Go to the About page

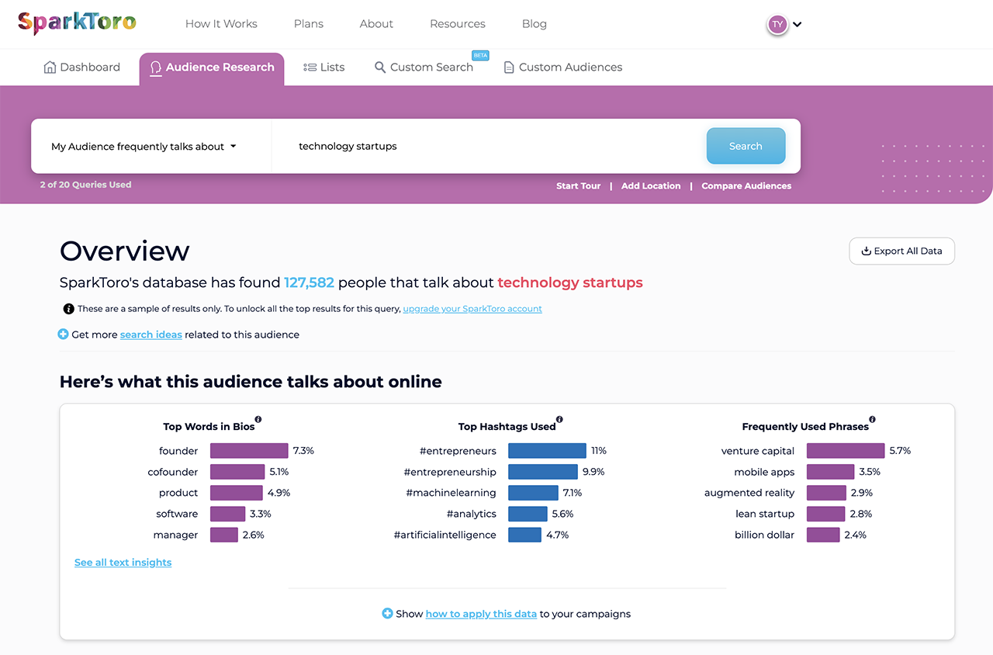tap(376, 24)
